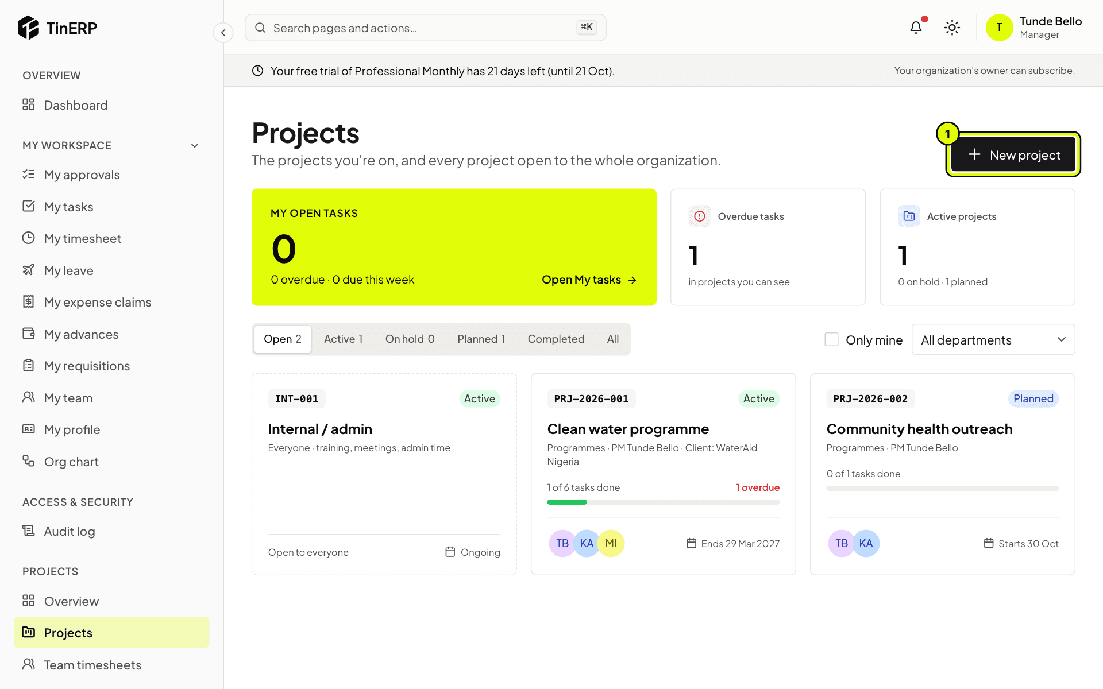Click the calendar icon beside Starts 30 Oct
The image size is (1103, 689).
pyautogui.click(x=989, y=543)
